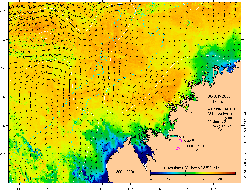Click the magenta drifters arrowhead symbol
The width and height of the screenshot is (247, 191).
click(x=178, y=148)
